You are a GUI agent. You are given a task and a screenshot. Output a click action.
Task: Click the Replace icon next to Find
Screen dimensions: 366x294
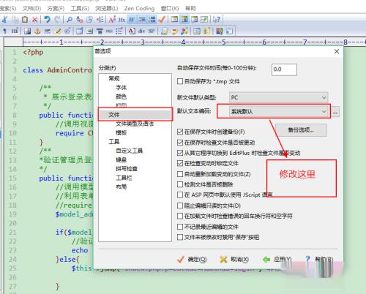[x=80, y=19]
